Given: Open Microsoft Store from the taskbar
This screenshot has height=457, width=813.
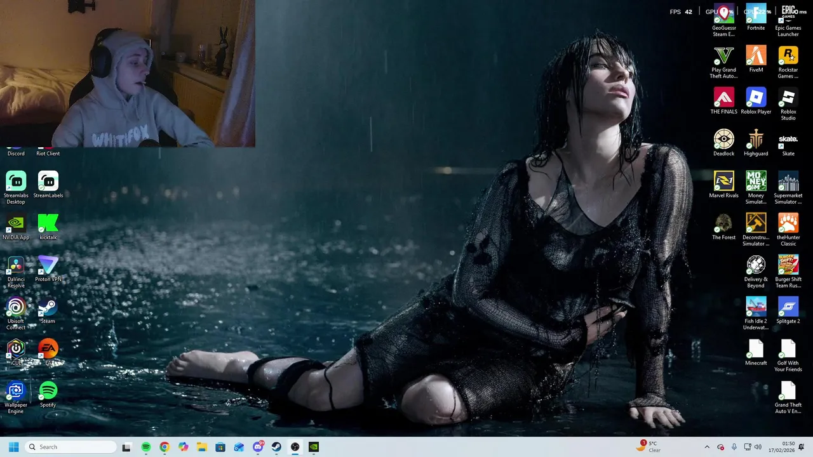Looking at the screenshot, I should [x=220, y=447].
